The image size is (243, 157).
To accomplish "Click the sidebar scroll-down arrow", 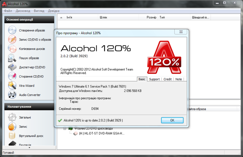I will click(29, 148).
